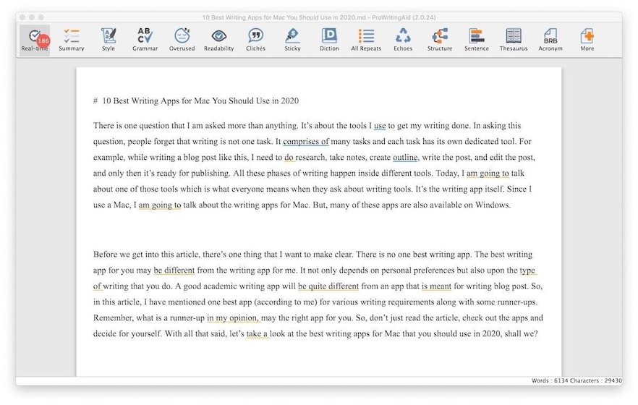The width and height of the screenshot is (638, 405).
Task: Open the Sentence length report
Action: 477,39
